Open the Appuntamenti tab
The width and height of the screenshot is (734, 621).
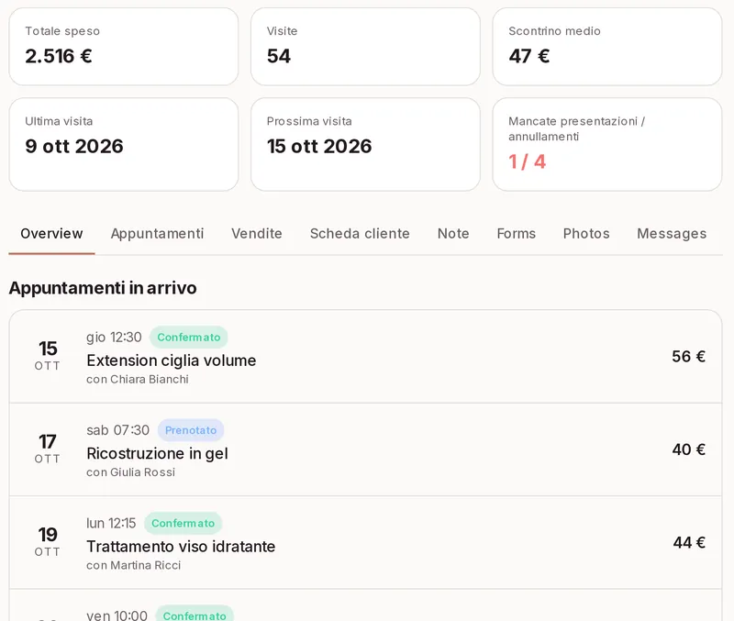(157, 234)
